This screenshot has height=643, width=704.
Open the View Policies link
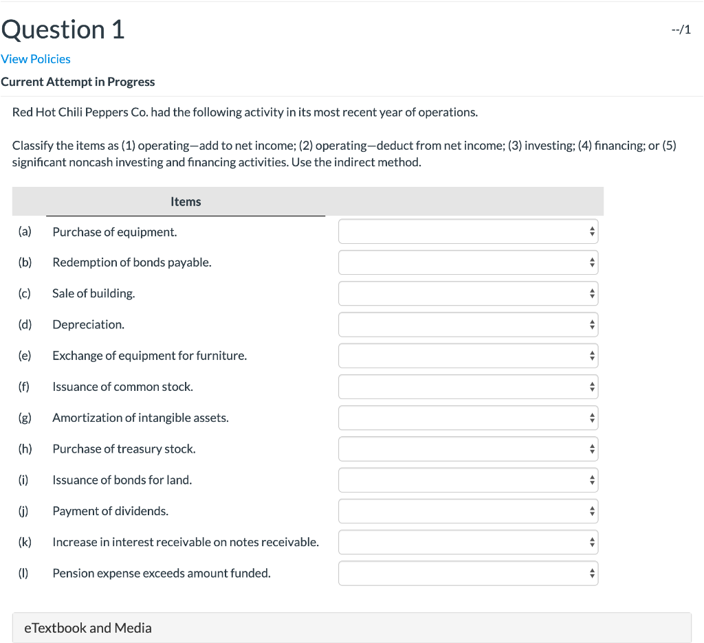click(36, 59)
